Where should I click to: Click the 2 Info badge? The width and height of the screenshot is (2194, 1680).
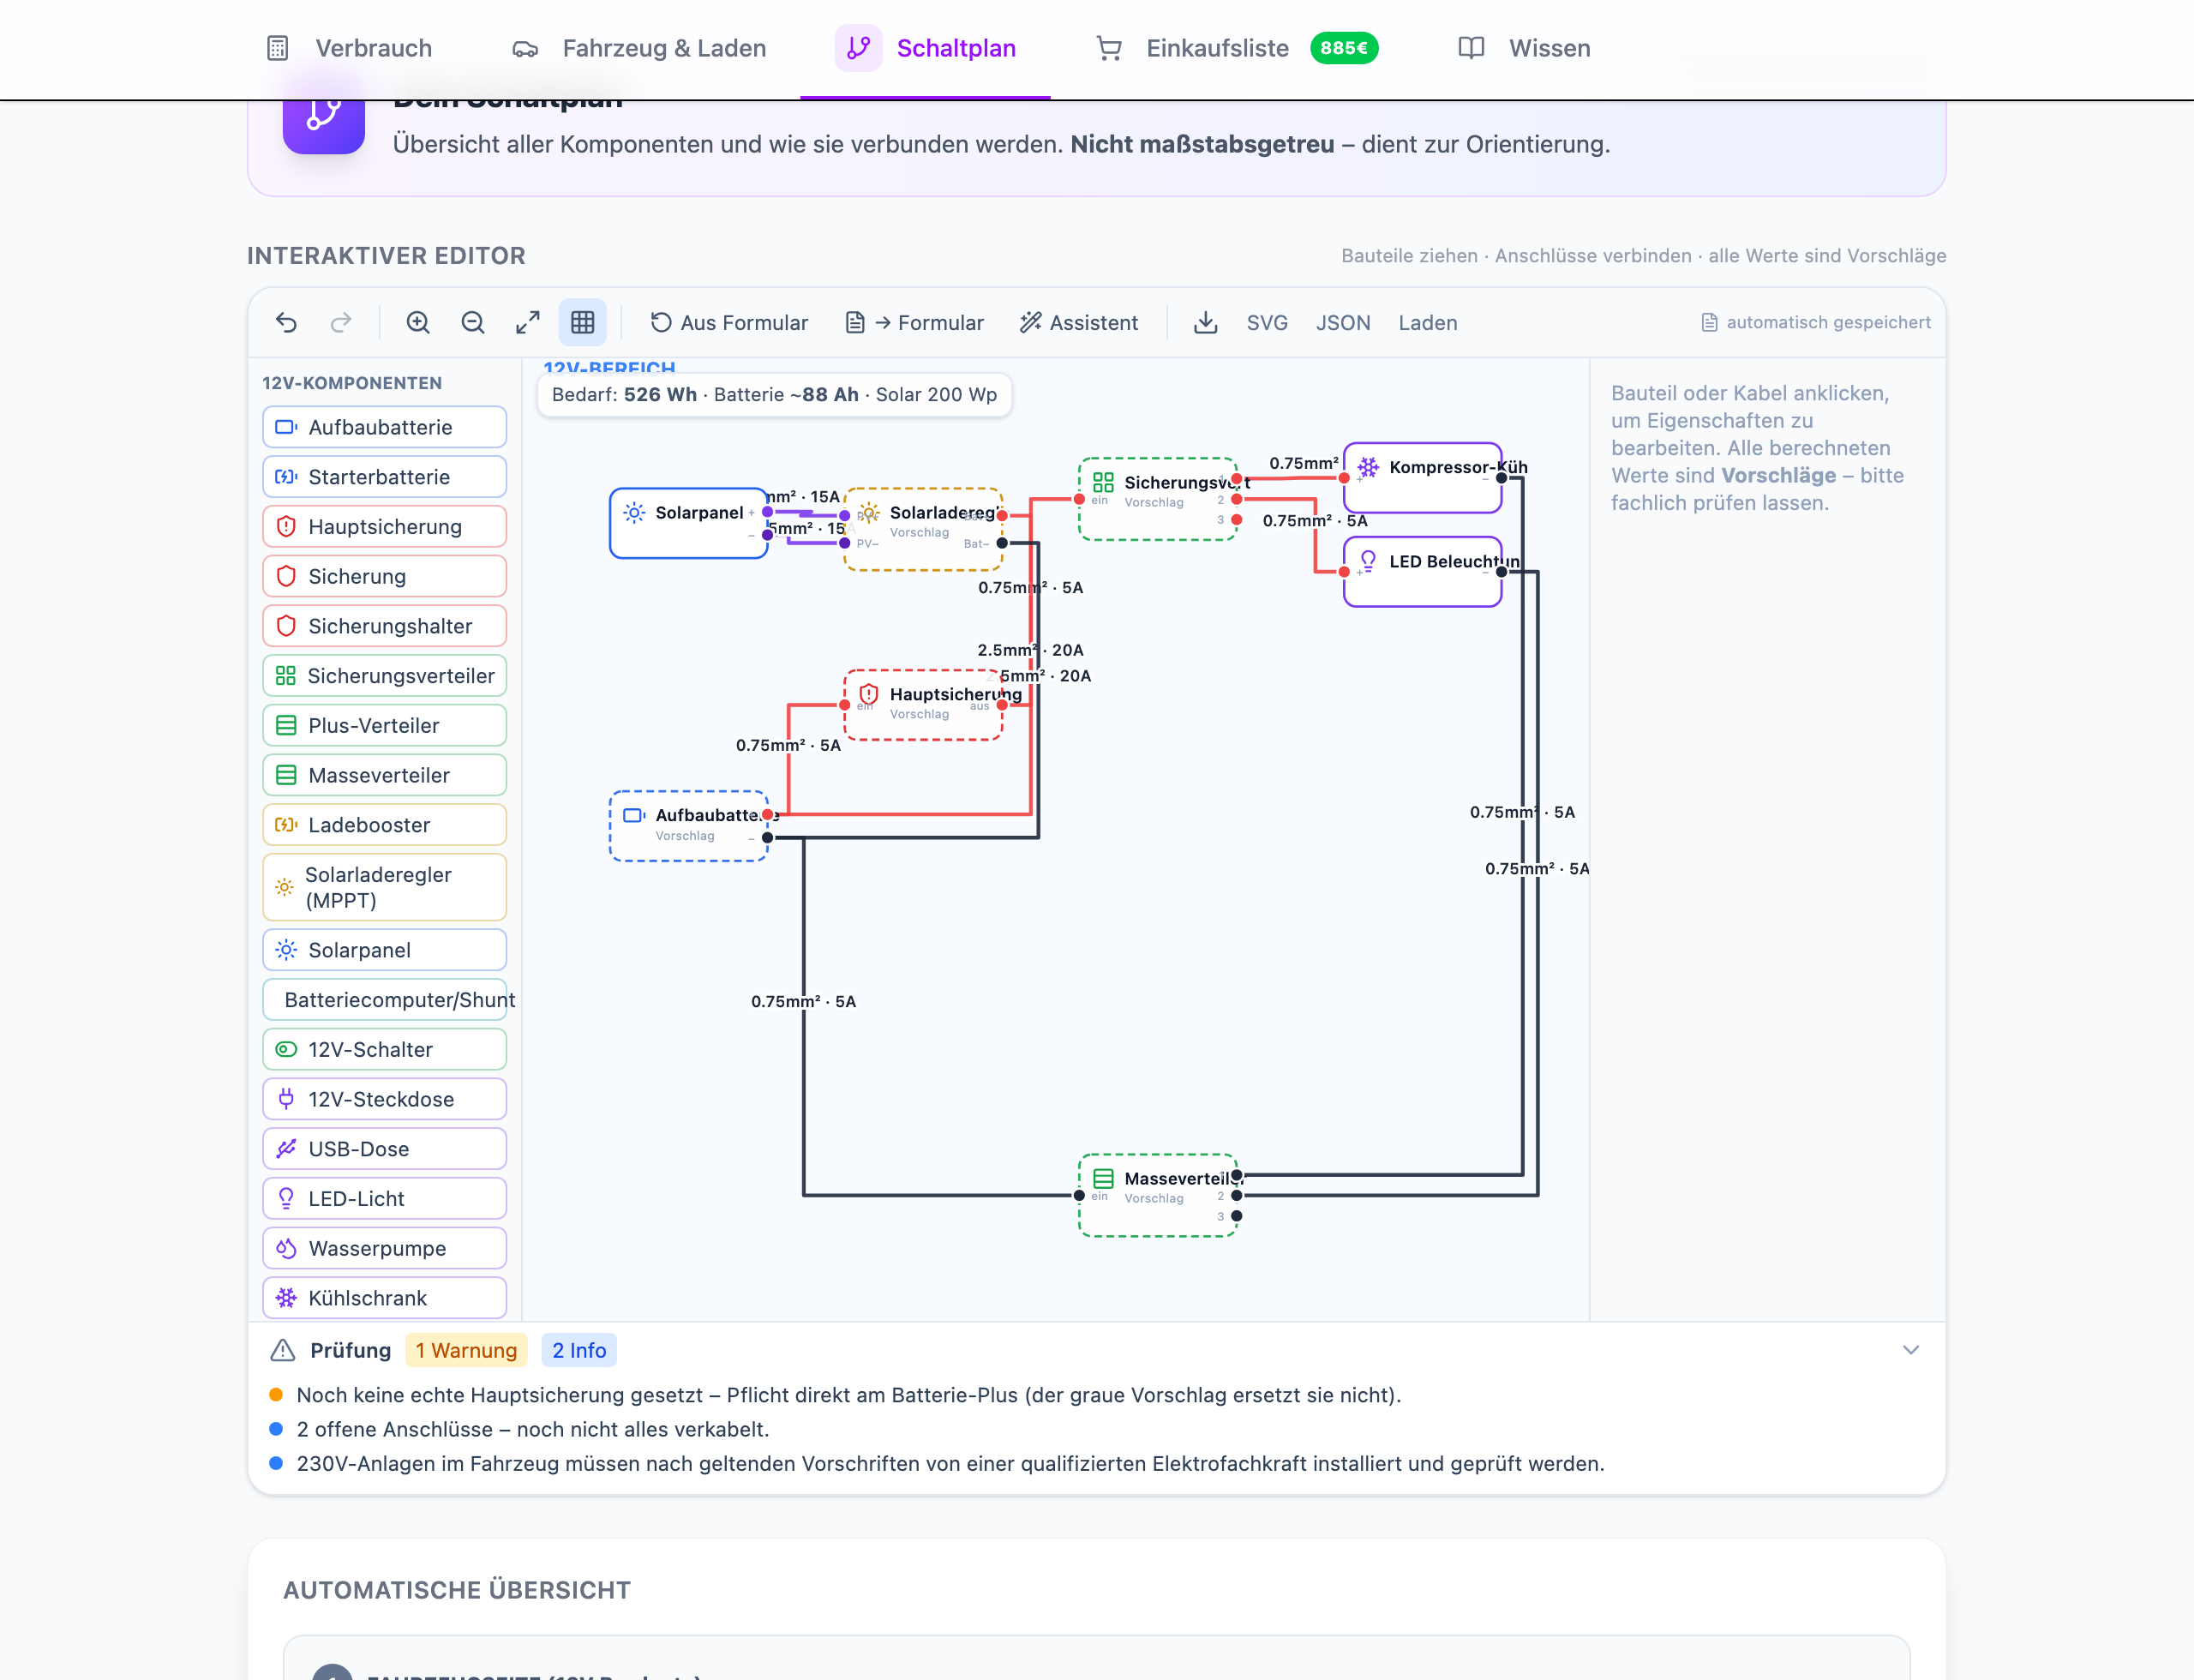(579, 1350)
